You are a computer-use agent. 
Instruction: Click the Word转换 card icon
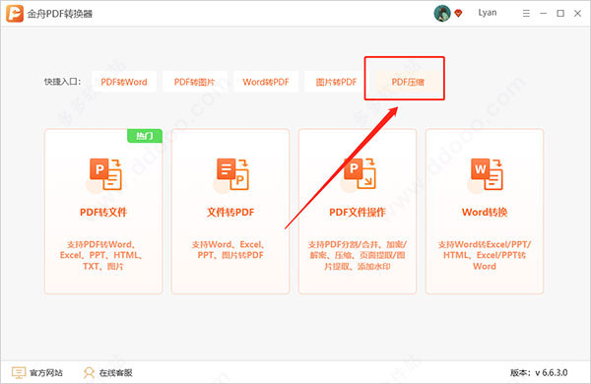[487, 174]
